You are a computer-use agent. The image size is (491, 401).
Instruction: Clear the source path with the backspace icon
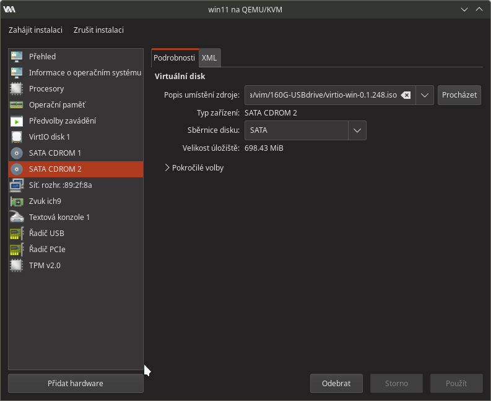pos(406,95)
